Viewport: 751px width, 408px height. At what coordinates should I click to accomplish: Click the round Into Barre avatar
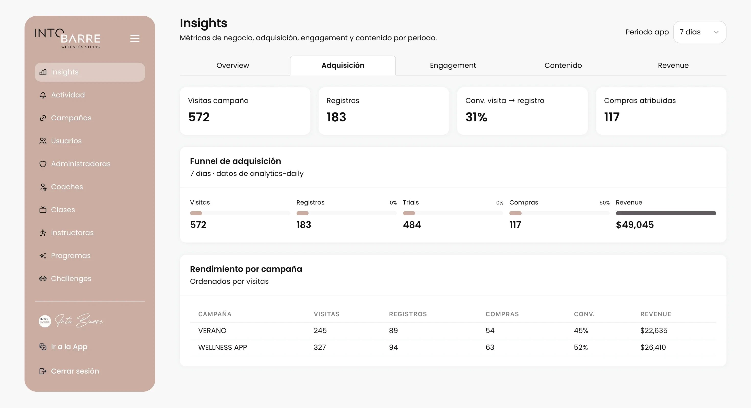[x=45, y=321]
